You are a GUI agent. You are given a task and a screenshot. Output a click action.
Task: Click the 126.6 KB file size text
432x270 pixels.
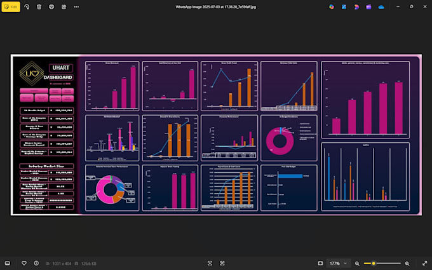[x=89, y=264]
